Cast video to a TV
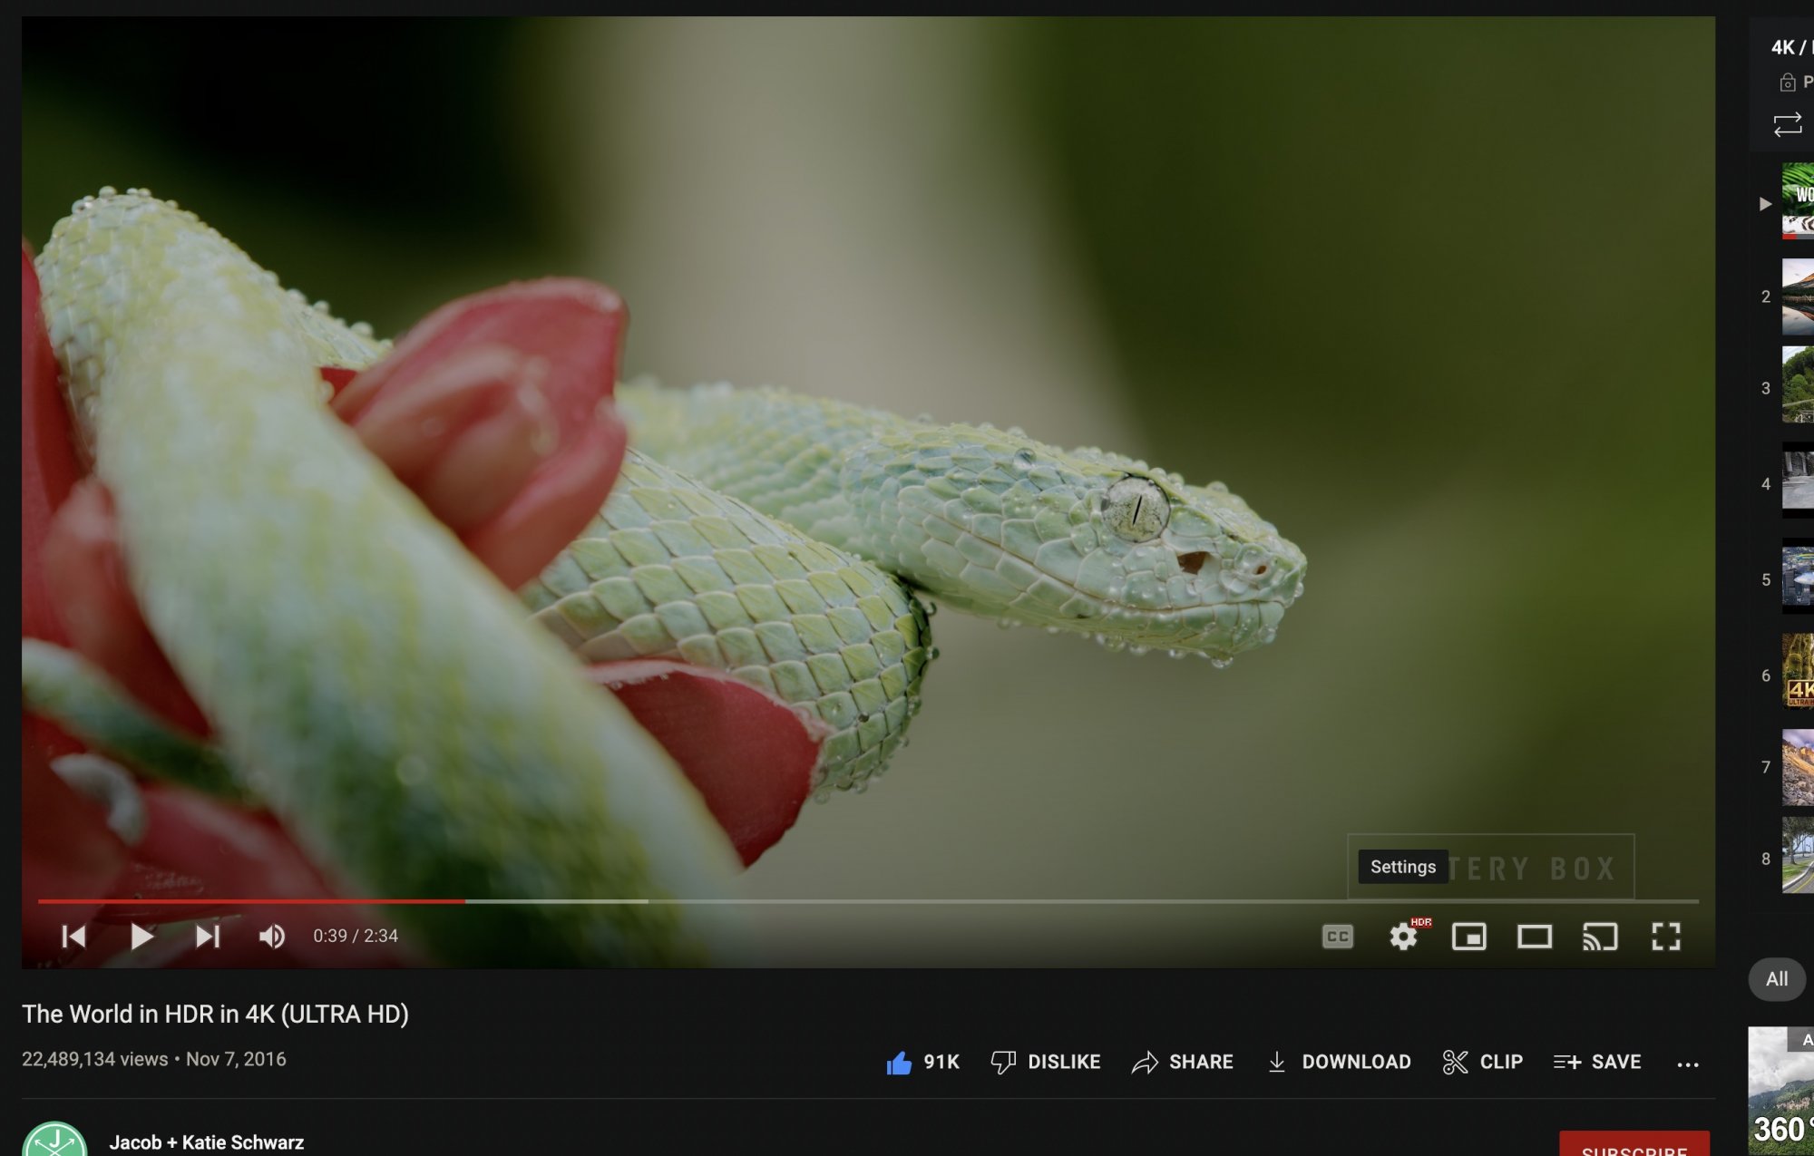The width and height of the screenshot is (1814, 1156). click(1600, 936)
